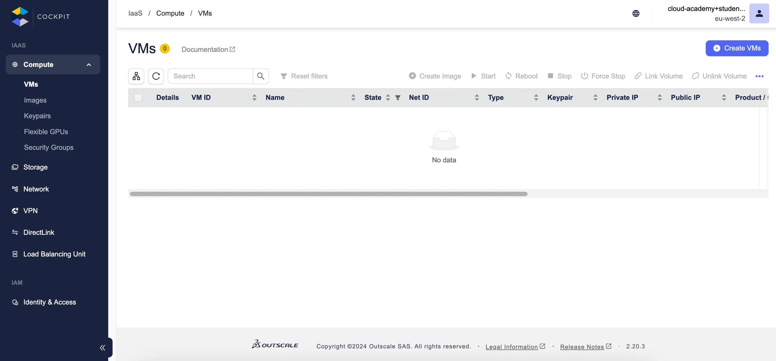Viewport: 776px width, 361px height.
Task: Collapse the Compute menu section
Action: pos(89,65)
